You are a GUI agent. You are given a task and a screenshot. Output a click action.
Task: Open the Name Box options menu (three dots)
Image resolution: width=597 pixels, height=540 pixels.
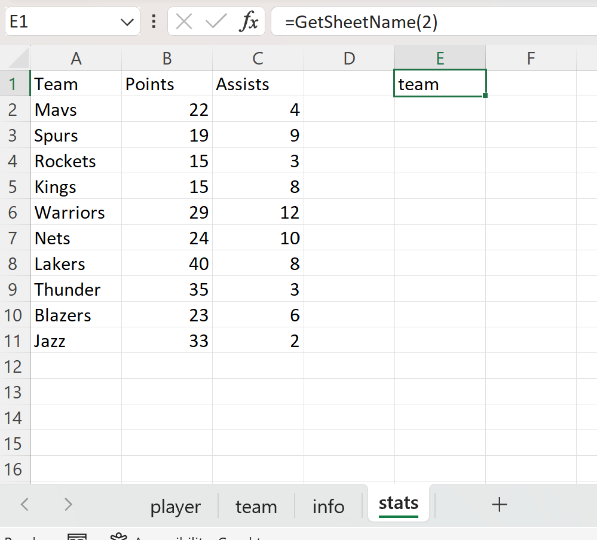pyautogui.click(x=154, y=21)
